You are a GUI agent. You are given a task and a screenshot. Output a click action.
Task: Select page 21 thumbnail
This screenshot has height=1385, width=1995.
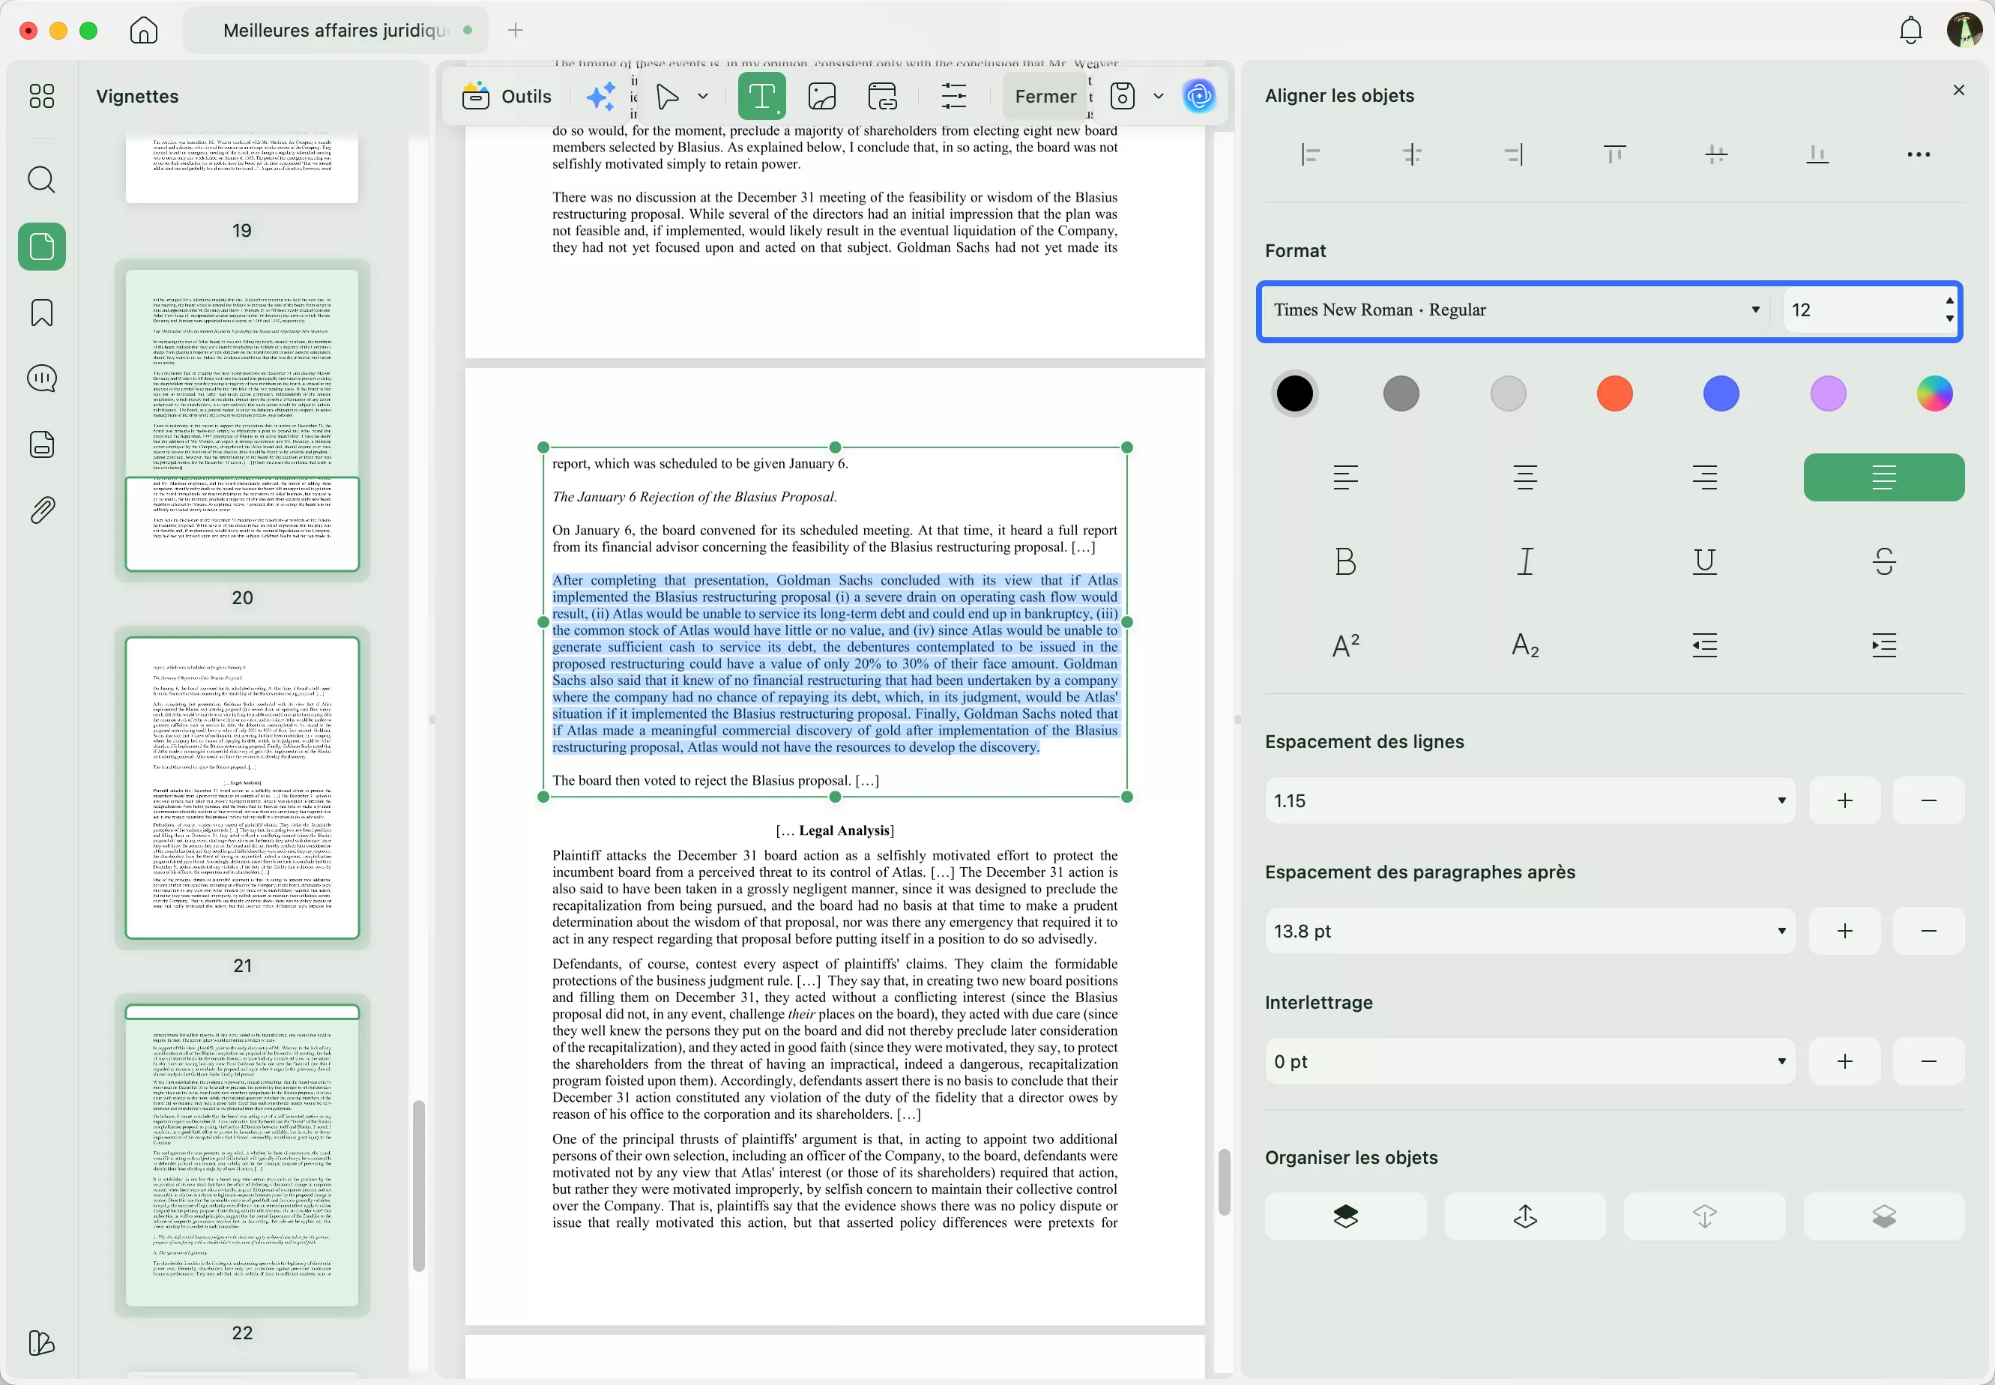click(242, 788)
